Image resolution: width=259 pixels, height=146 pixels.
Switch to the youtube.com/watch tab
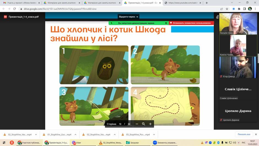point(182,3)
